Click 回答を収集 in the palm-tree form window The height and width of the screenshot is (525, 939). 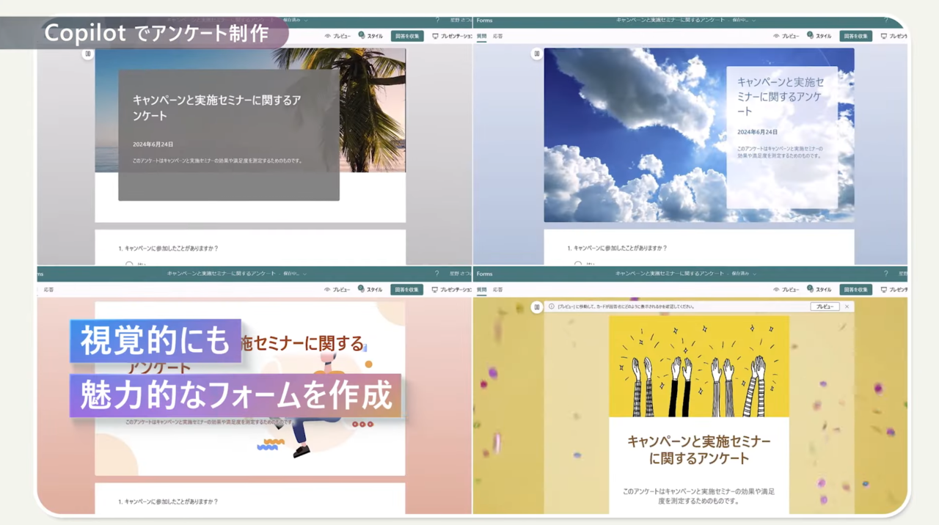(407, 36)
